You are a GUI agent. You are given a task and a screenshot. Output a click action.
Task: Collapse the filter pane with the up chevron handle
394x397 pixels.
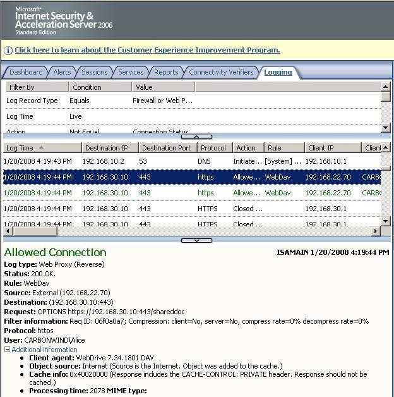(196, 137)
